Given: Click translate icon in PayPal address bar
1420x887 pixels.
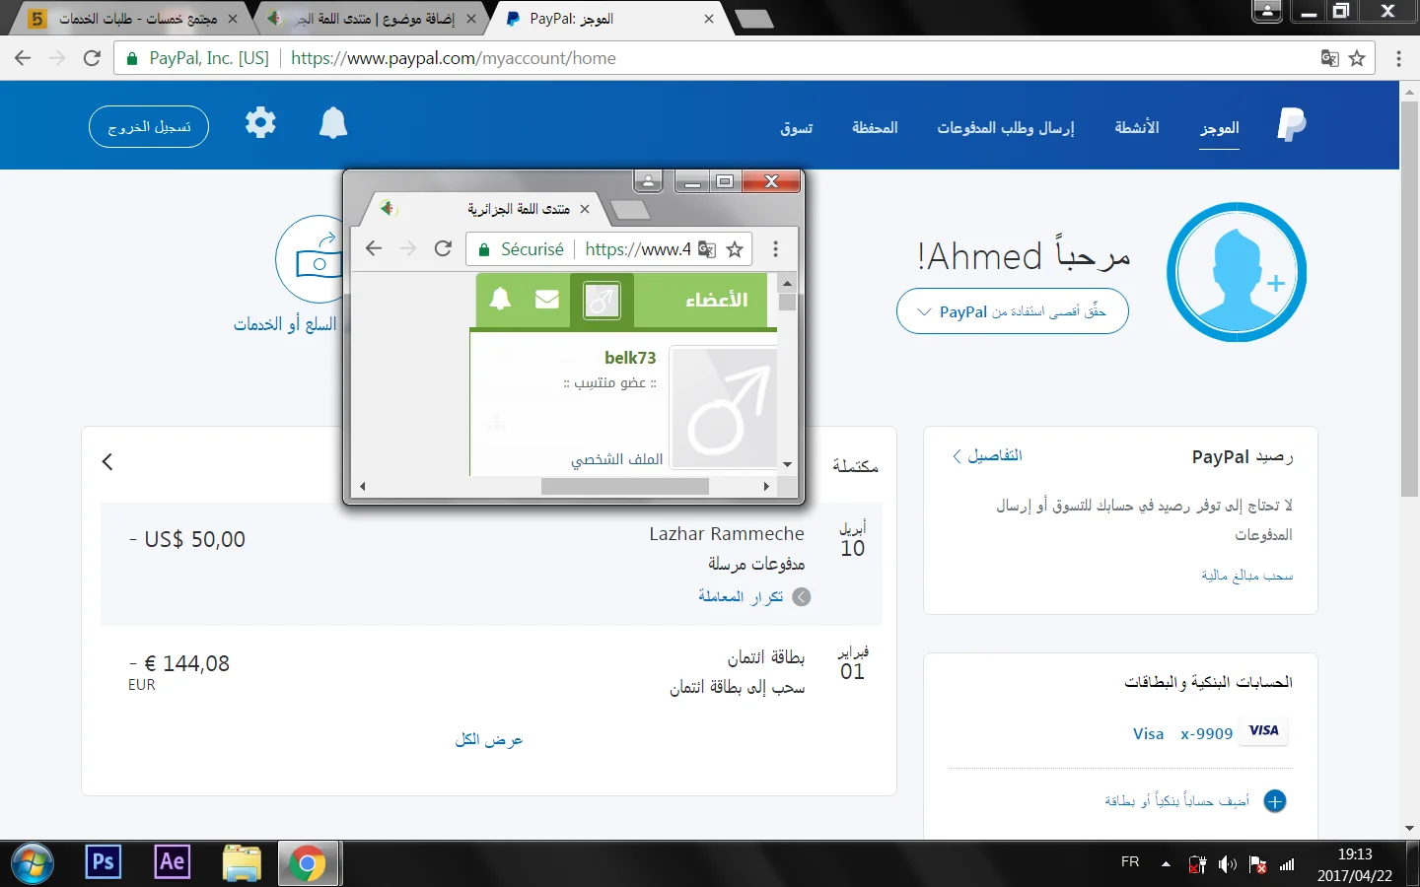Looking at the screenshot, I should click(1329, 58).
